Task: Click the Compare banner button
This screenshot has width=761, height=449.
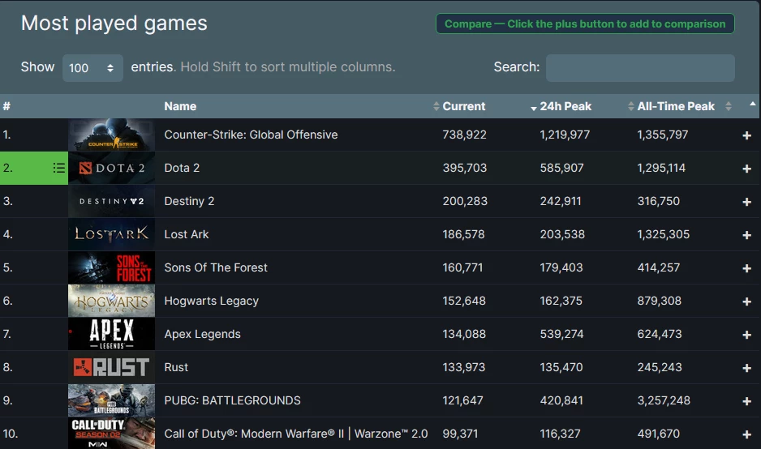Action: 585,24
